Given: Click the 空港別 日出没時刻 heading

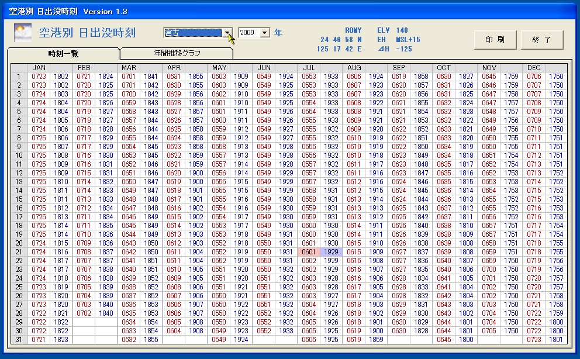Looking at the screenshot, I should 87,33.
